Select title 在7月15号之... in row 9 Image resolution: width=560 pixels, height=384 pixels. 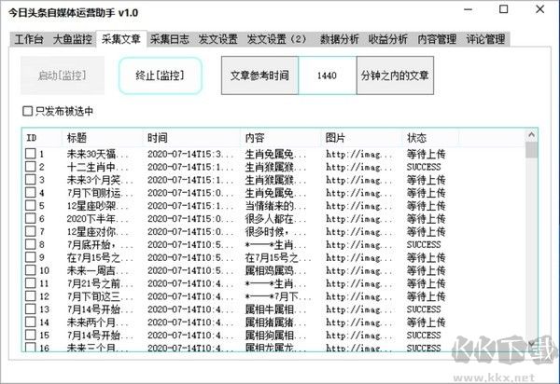[x=100, y=257]
